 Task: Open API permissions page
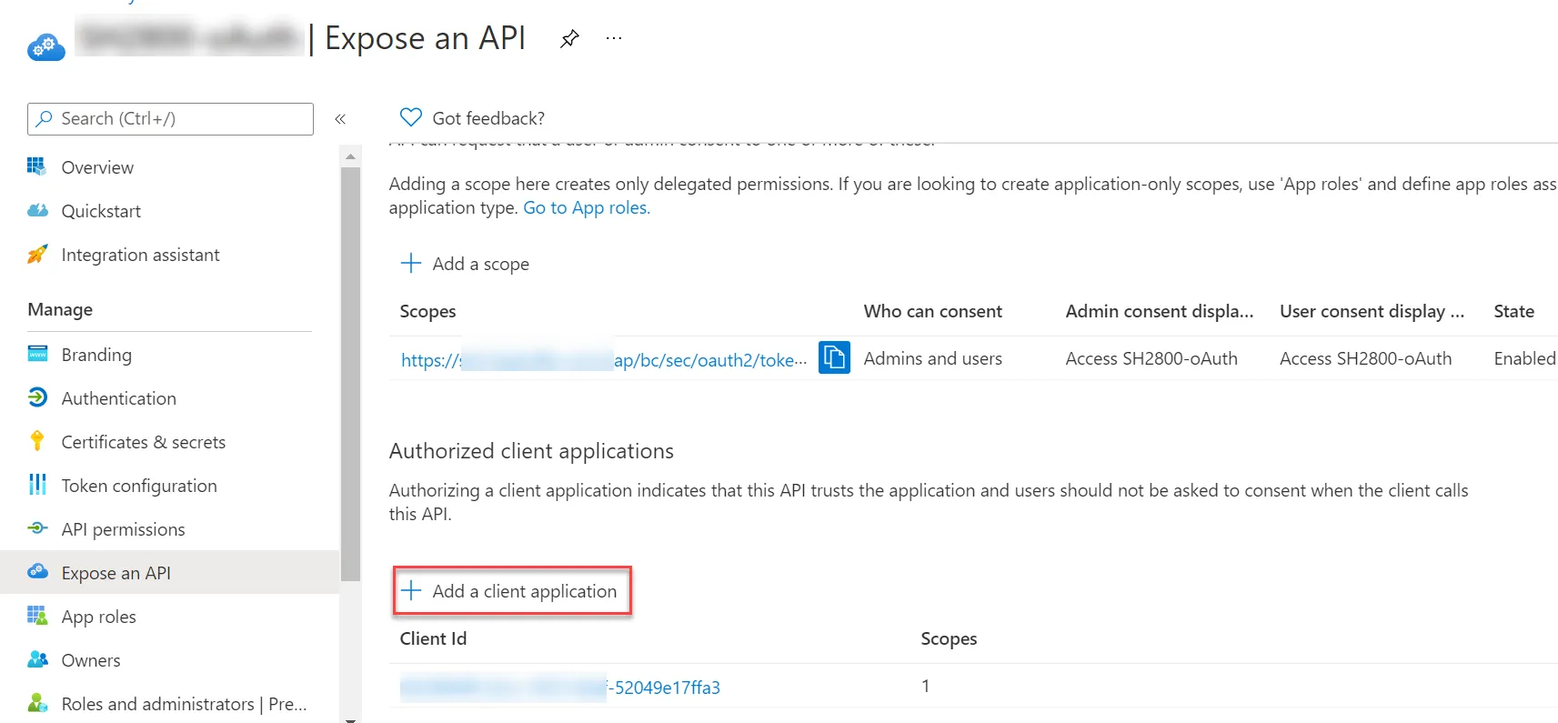coord(124,529)
